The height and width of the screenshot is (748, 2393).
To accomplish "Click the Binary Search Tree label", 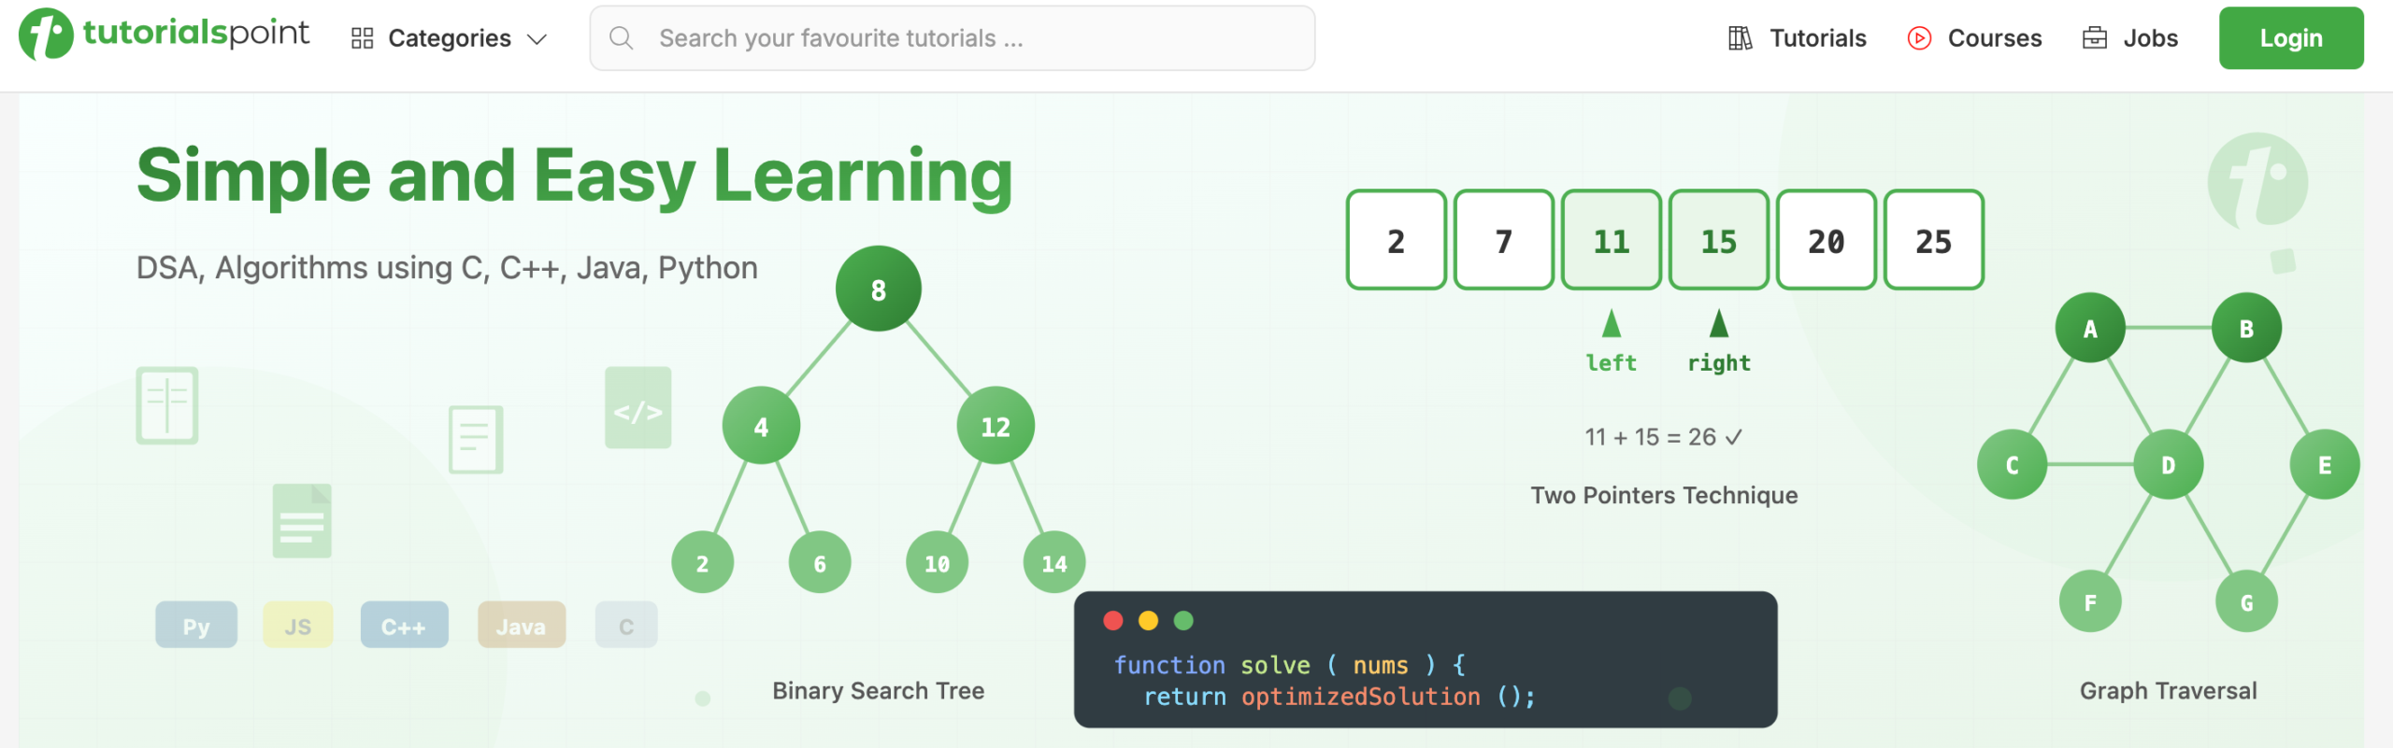I will (879, 690).
